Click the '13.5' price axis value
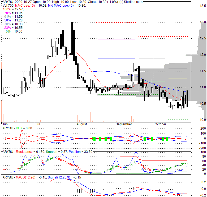The image size is (207, 197). pos(203,6)
